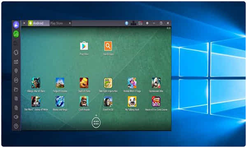Click the red-badged notification icon in title bar
Image resolution: width=247 pixels, height=148 pixels.
pyautogui.click(x=140, y=23)
